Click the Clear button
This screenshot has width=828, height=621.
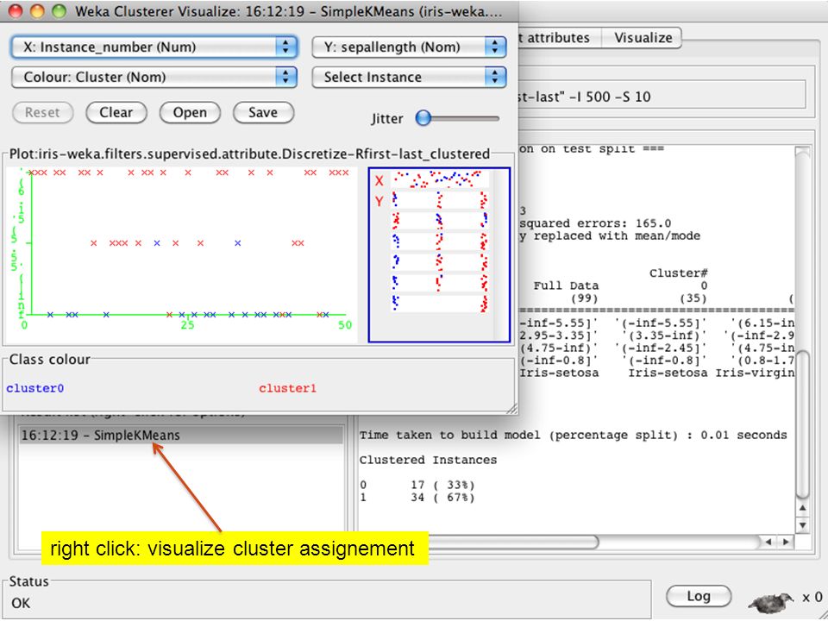coord(116,112)
